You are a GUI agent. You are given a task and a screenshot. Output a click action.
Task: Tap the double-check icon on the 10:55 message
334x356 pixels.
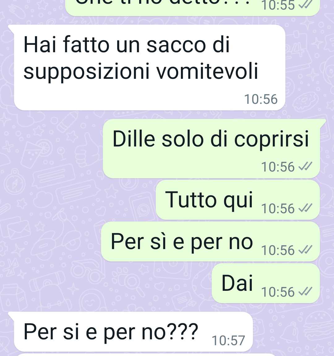click(305, 5)
